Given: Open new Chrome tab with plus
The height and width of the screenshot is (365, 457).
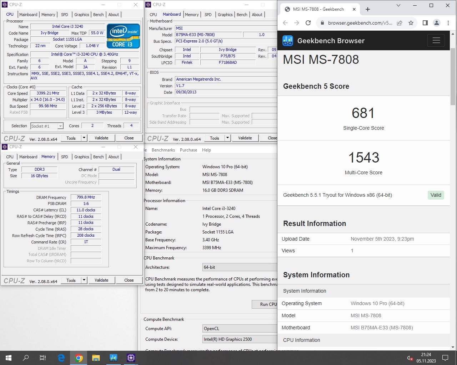Looking at the screenshot, I should [x=368, y=9].
